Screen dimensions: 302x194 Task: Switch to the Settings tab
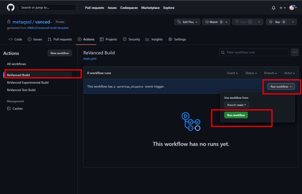pos(177,39)
